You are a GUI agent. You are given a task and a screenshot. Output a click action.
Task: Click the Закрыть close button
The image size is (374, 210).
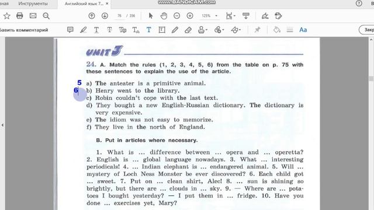point(366,30)
